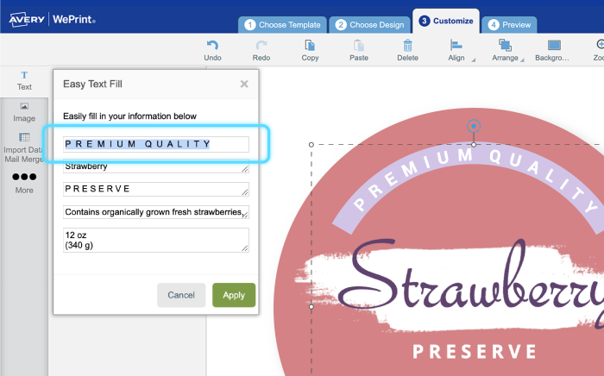Open the Preview tab
The height and width of the screenshot is (376, 604).
tap(510, 25)
